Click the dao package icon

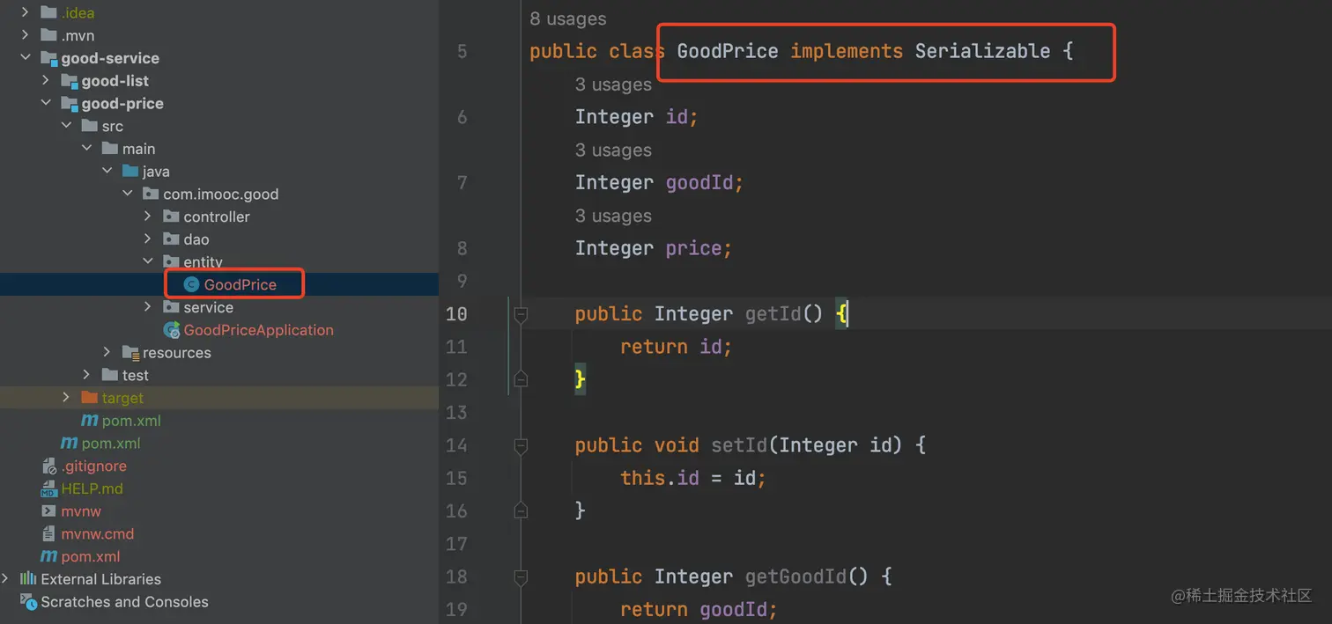(x=171, y=239)
